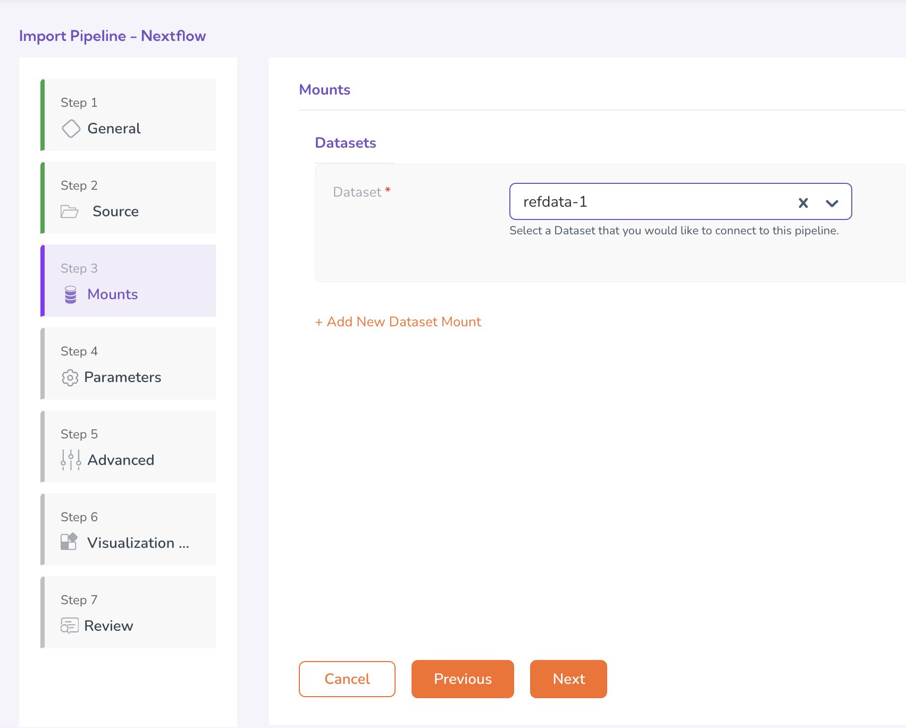Click the diamond icon beside General

[x=71, y=129]
